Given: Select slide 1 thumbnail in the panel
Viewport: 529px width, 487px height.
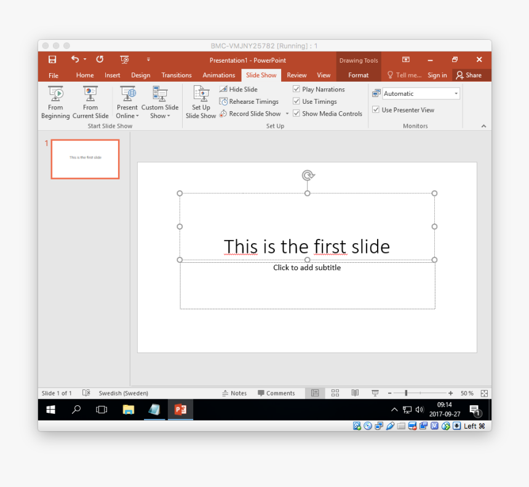Looking at the screenshot, I should point(85,159).
